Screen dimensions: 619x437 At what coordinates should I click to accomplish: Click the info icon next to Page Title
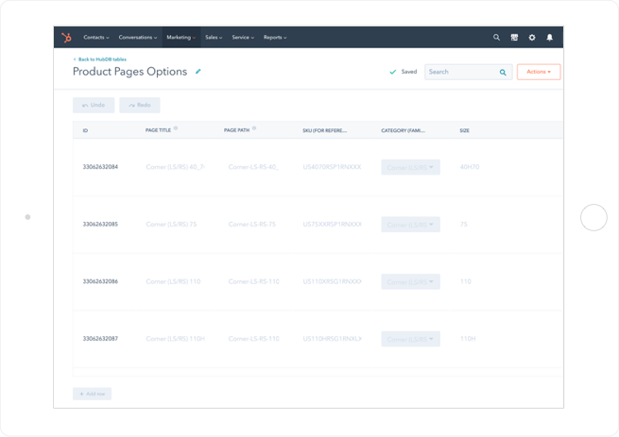click(176, 128)
